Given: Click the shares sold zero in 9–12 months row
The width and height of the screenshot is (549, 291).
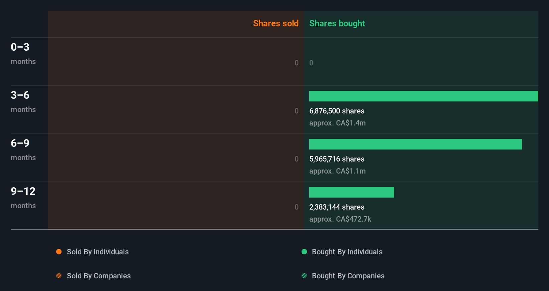Looking at the screenshot, I should pyautogui.click(x=297, y=207).
